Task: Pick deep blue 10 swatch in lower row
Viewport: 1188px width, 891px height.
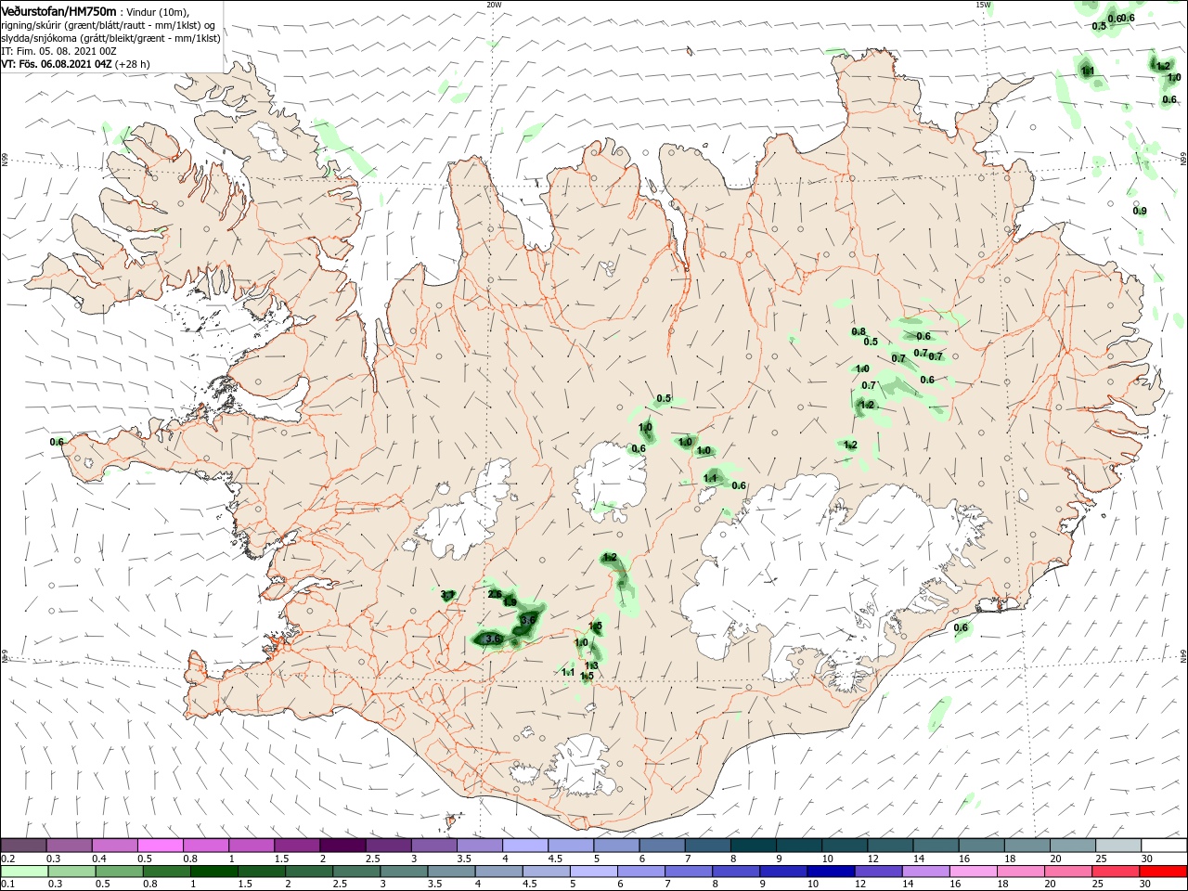Action: 831,872
